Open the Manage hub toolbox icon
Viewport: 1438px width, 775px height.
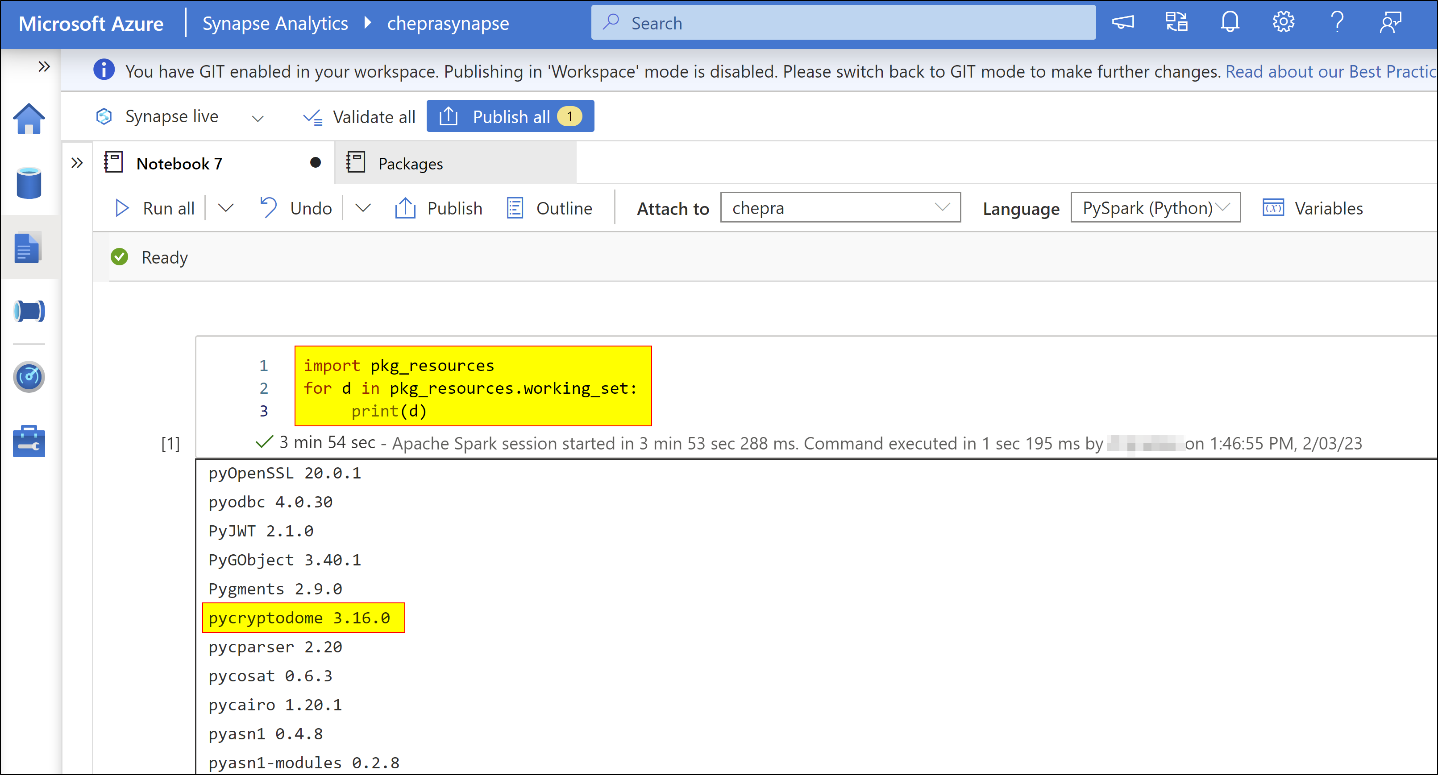tap(29, 441)
